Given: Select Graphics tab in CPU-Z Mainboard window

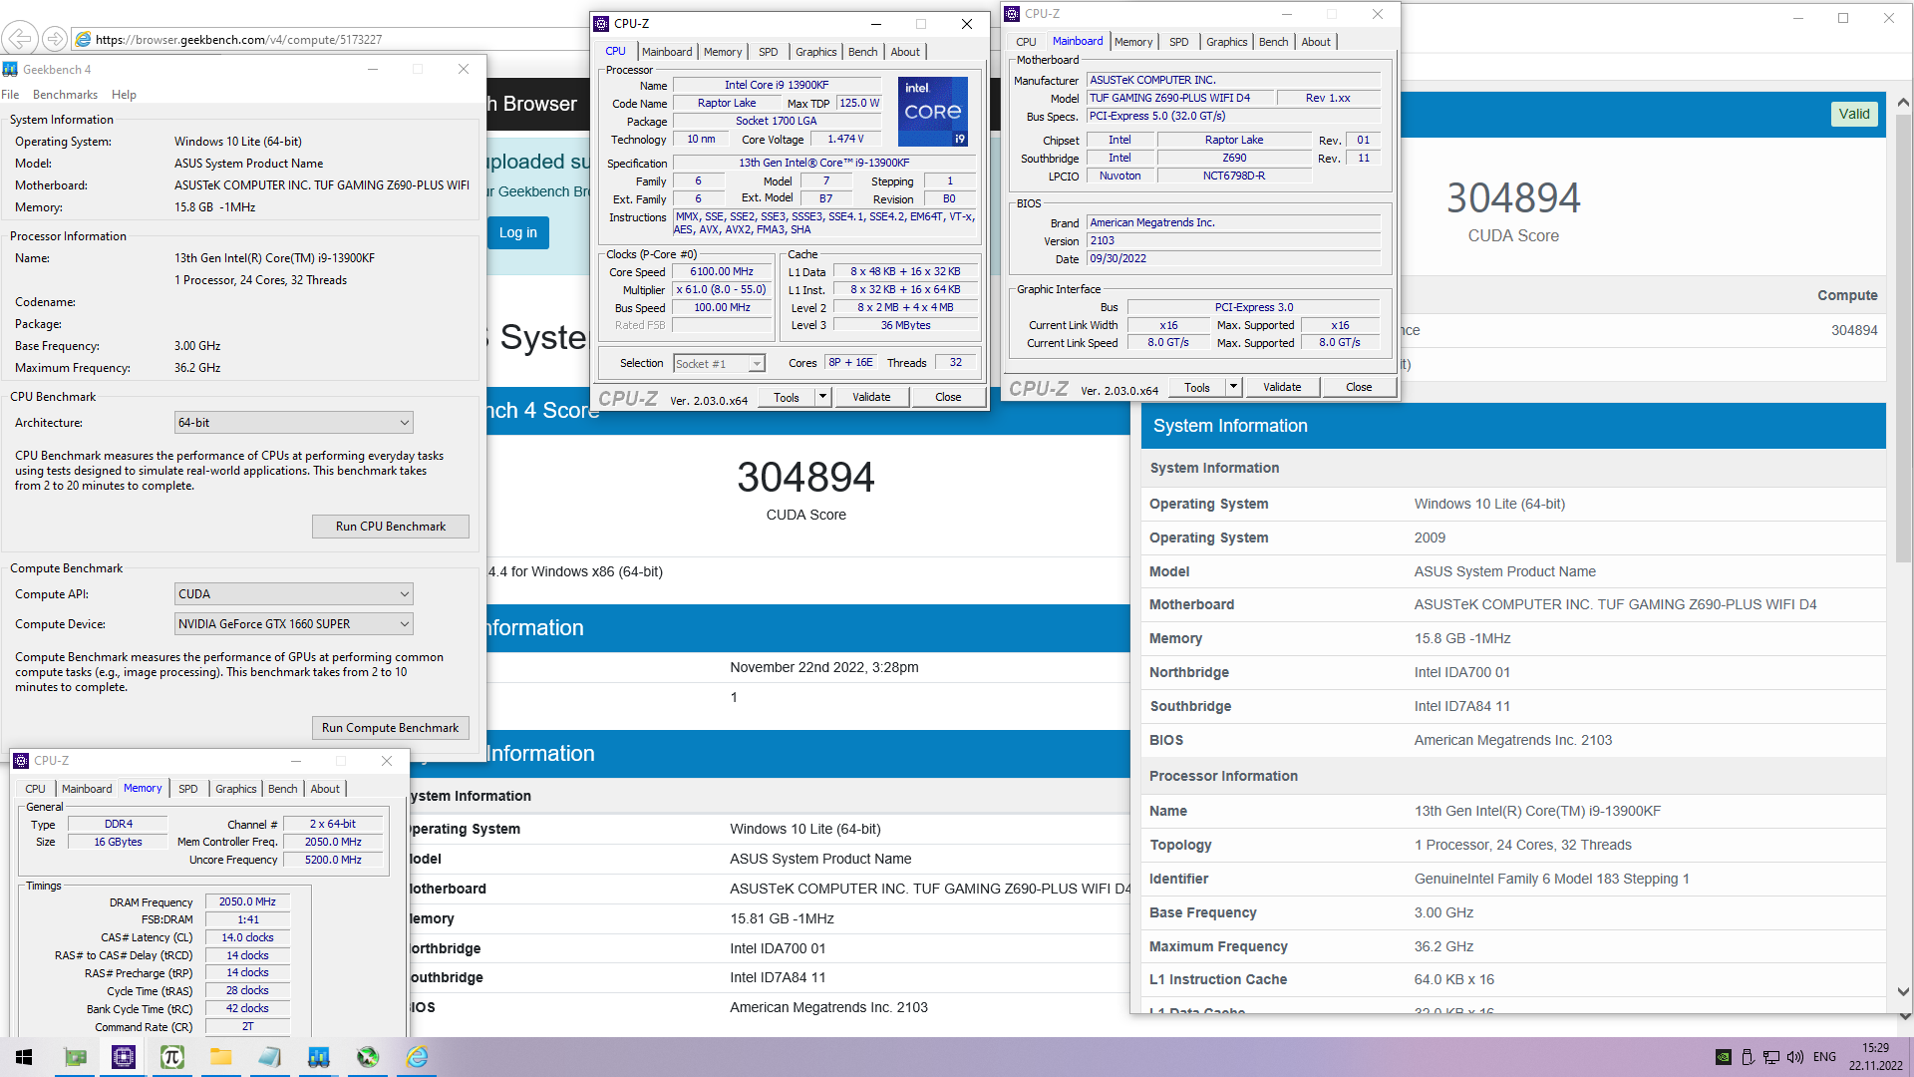Looking at the screenshot, I should pyautogui.click(x=1226, y=42).
